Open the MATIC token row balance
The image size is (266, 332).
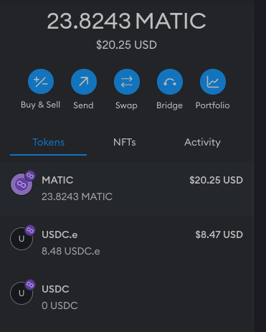click(x=127, y=189)
